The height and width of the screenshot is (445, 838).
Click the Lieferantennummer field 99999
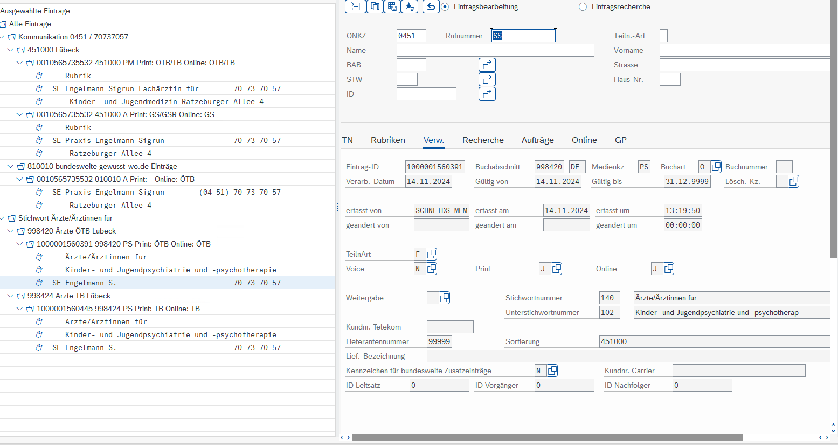439,341
